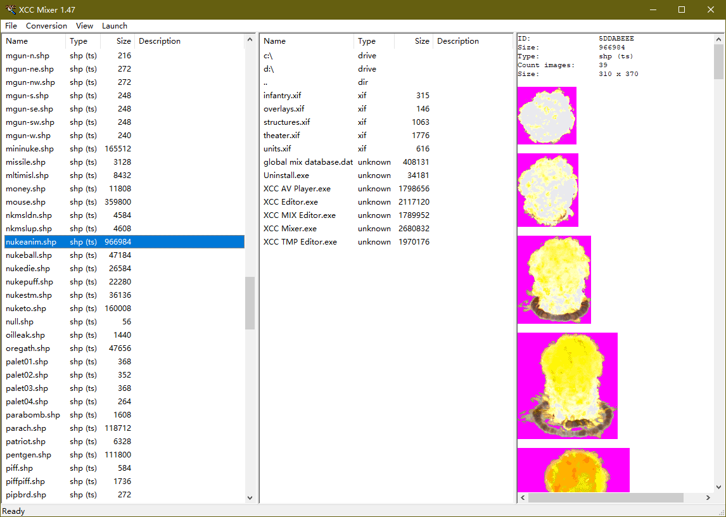The width and height of the screenshot is (726, 517).
Task: Sort middle pane by Size column
Action: 414,41
